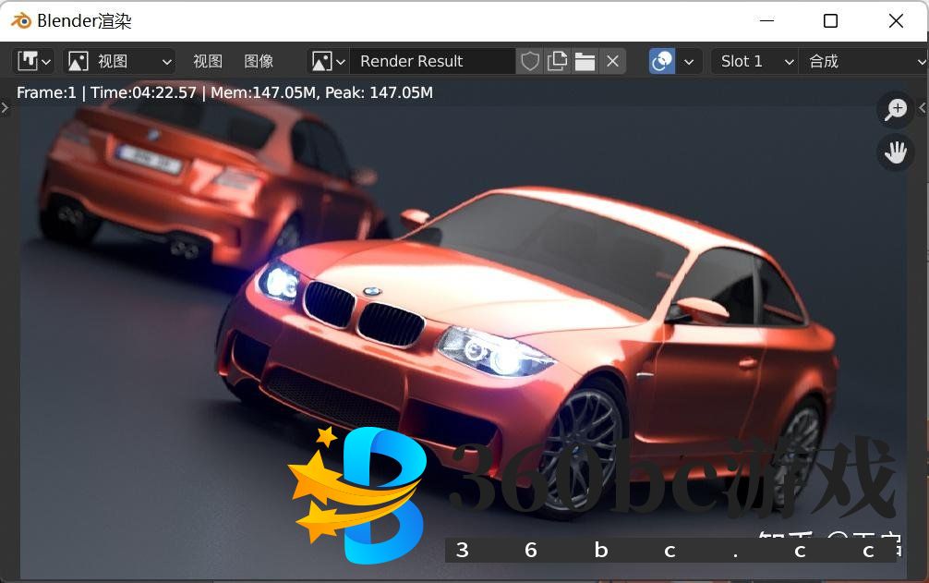Open the 视图 menu
The height and width of the screenshot is (583, 929).
pos(208,61)
